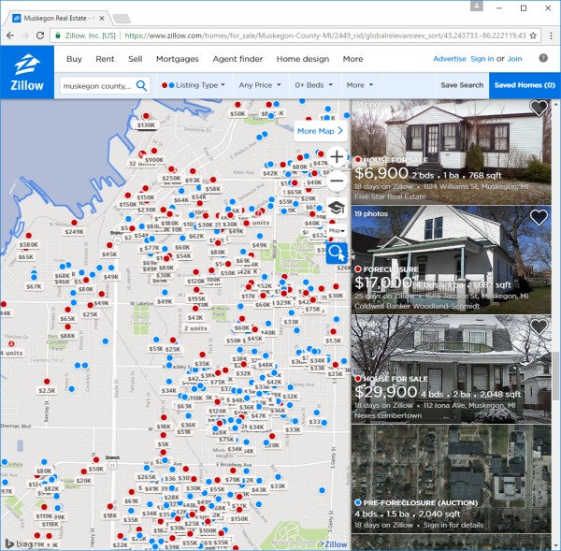Screen dimensions: 561x551
Task: Click the $900K map price label
Action: point(154,160)
